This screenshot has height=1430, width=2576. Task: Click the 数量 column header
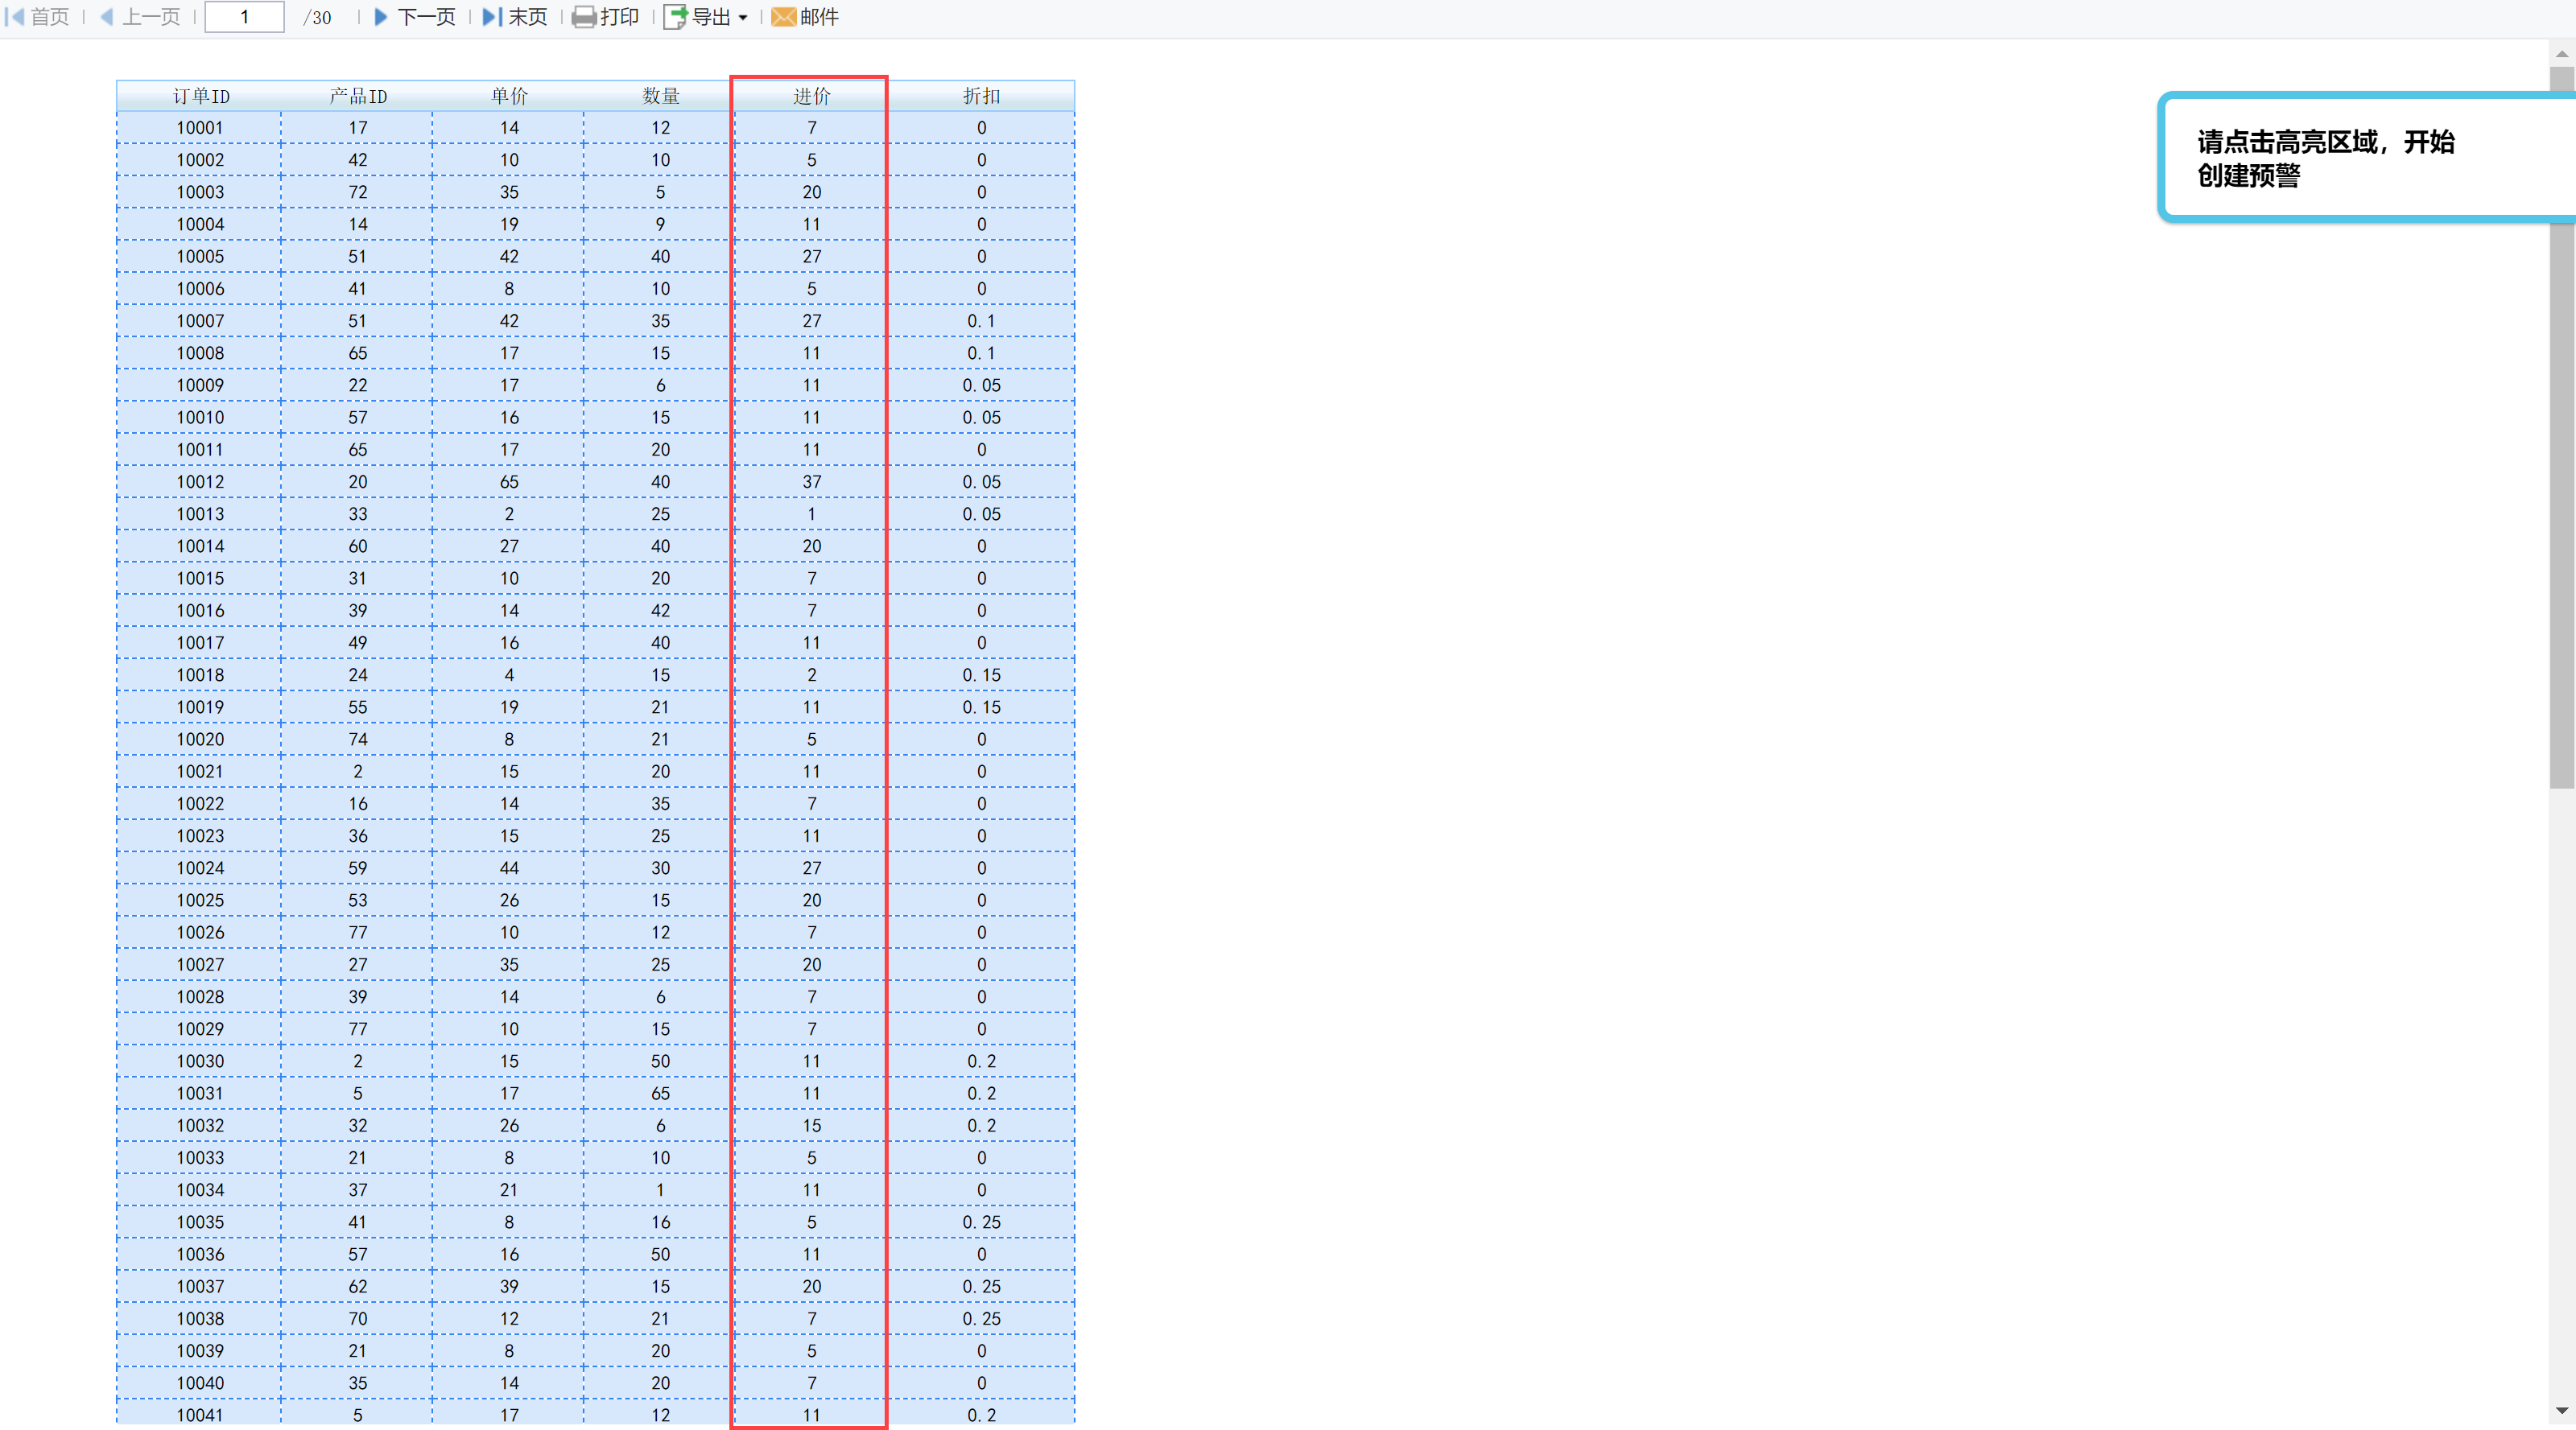[x=660, y=96]
